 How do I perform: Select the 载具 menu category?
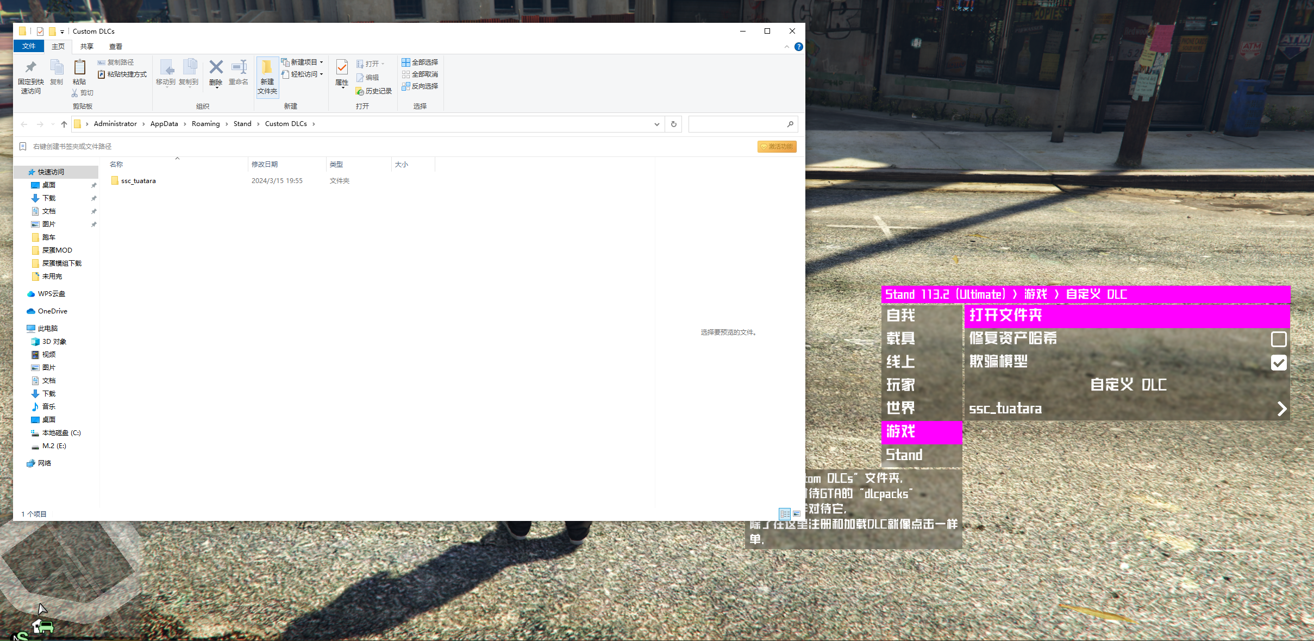point(900,338)
